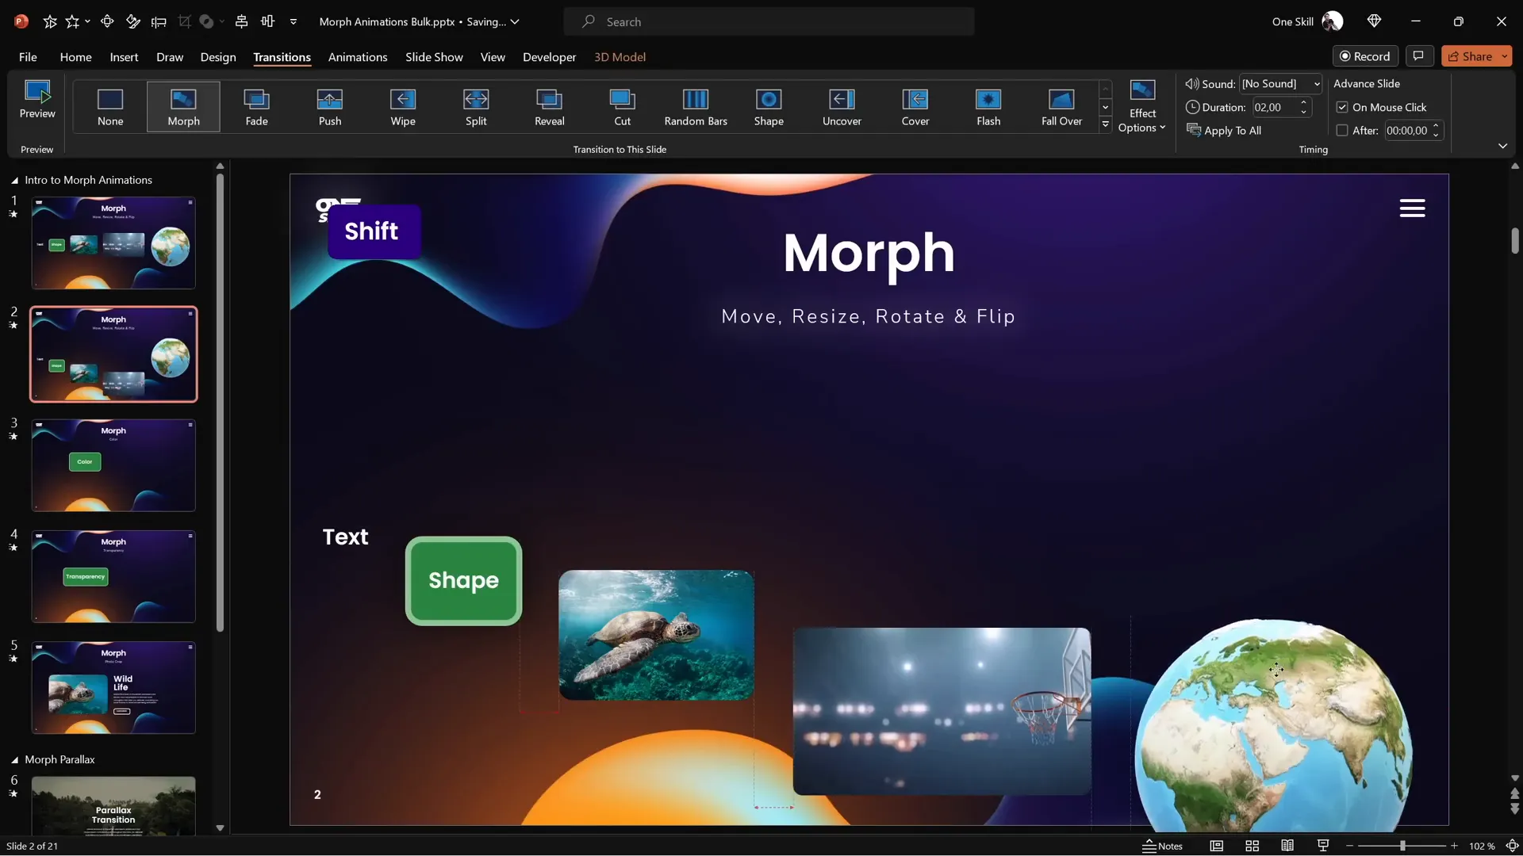This screenshot has width=1523, height=856.
Task: Apply the Fade transition
Action: pos(256,107)
